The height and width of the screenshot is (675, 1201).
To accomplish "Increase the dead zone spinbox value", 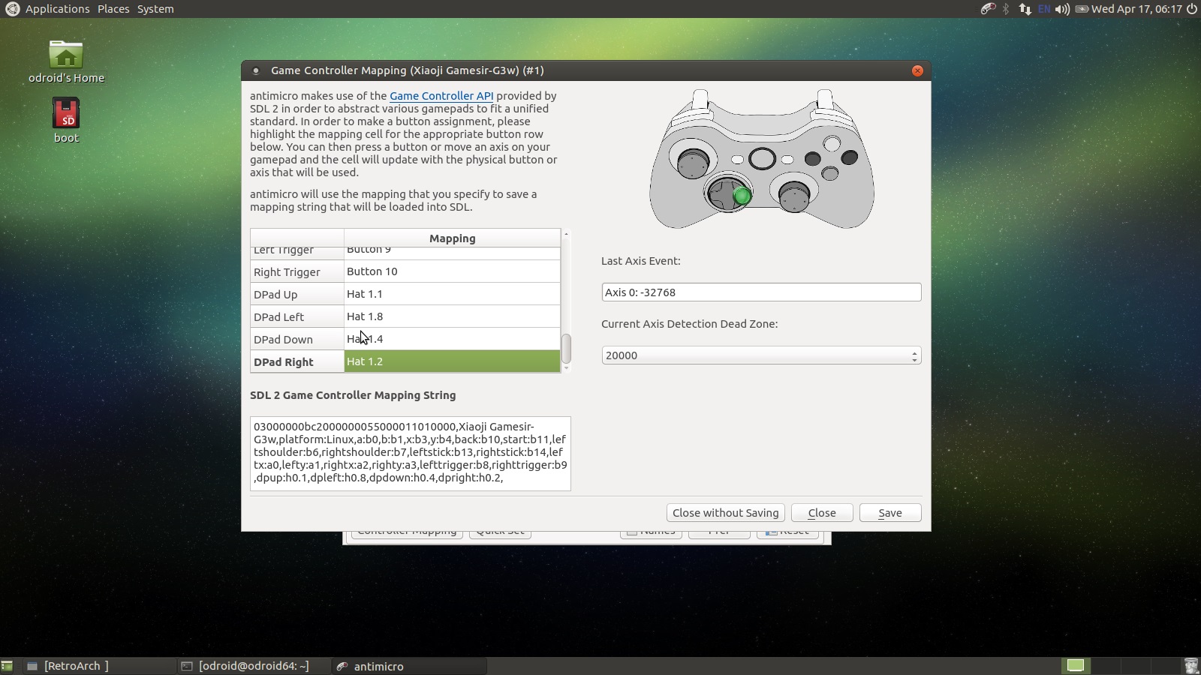I will (914, 352).
